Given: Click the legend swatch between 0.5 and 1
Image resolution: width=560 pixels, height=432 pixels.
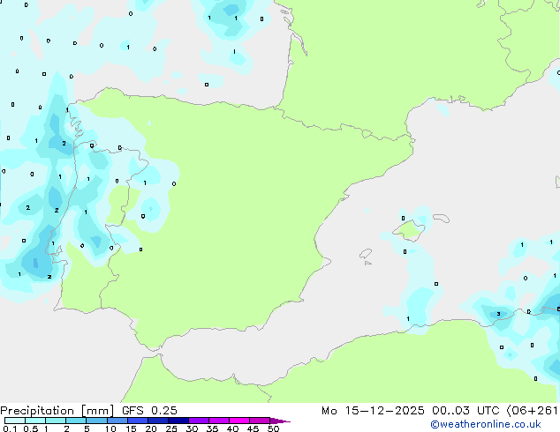Looking at the screenshot, I should click(35, 421).
